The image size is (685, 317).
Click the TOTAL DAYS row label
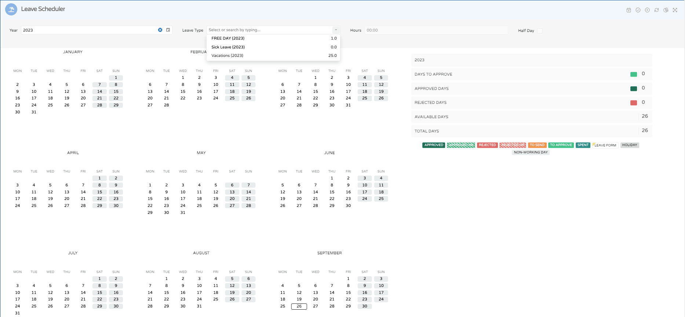tap(427, 131)
